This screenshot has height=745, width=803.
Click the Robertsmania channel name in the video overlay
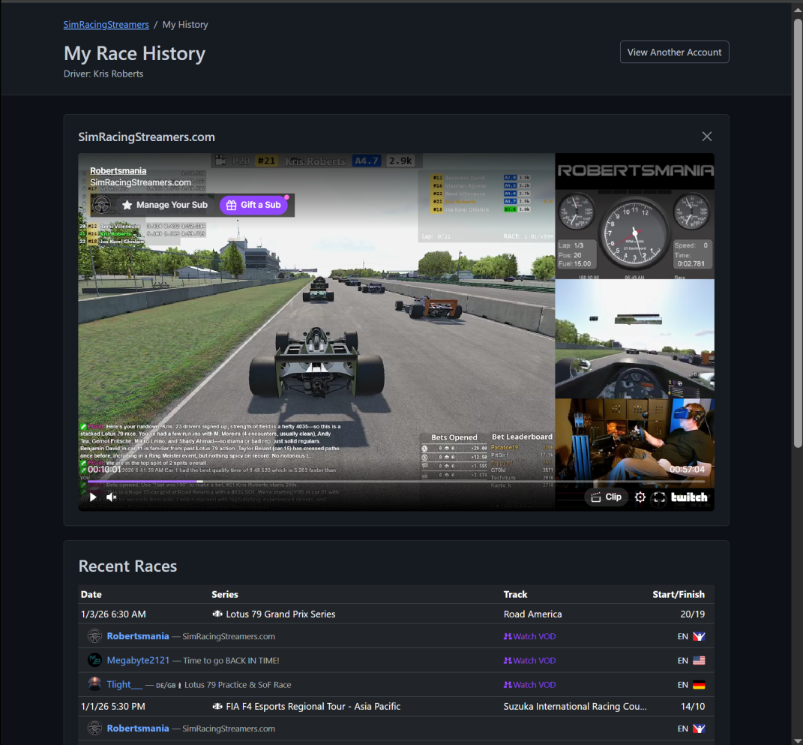(118, 171)
